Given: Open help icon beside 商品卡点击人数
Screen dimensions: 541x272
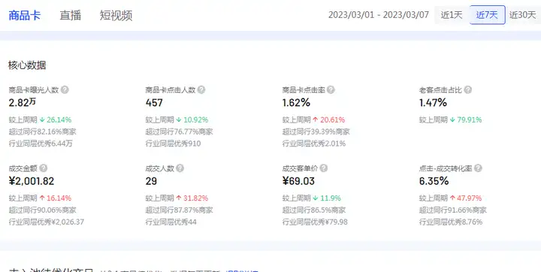Looking at the screenshot, I should click(x=201, y=90).
